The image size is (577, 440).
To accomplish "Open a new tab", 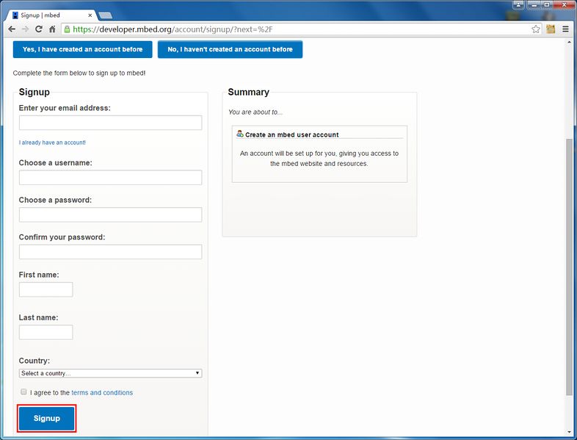I will [105, 15].
